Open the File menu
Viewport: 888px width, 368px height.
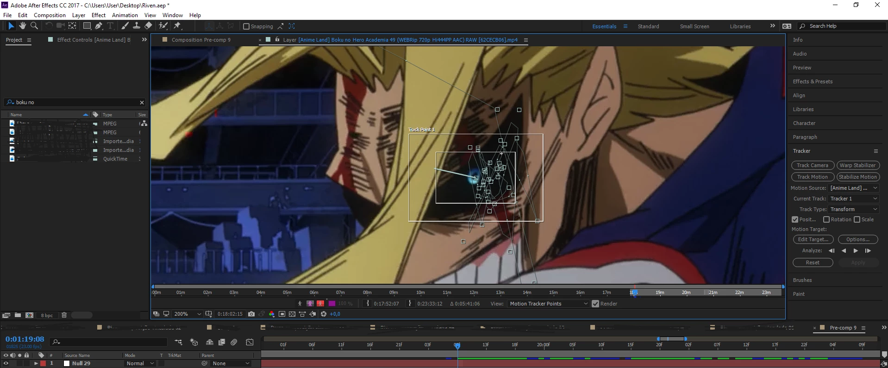[x=7, y=15]
